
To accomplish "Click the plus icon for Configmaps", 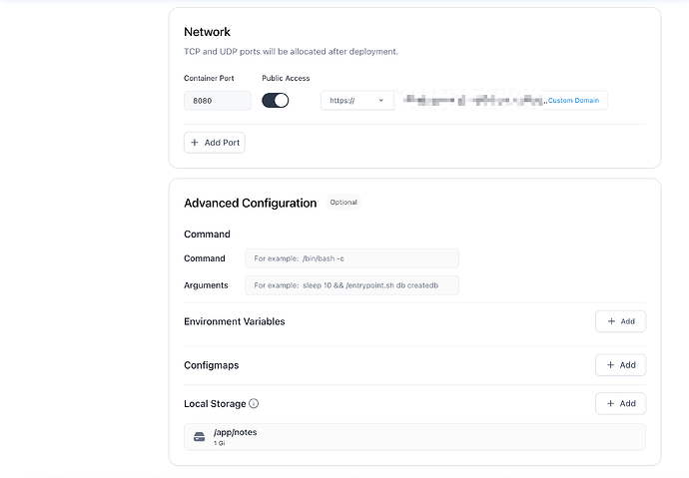I will click(x=610, y=365).
